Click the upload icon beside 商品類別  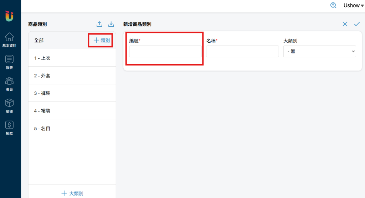(99, 24)
